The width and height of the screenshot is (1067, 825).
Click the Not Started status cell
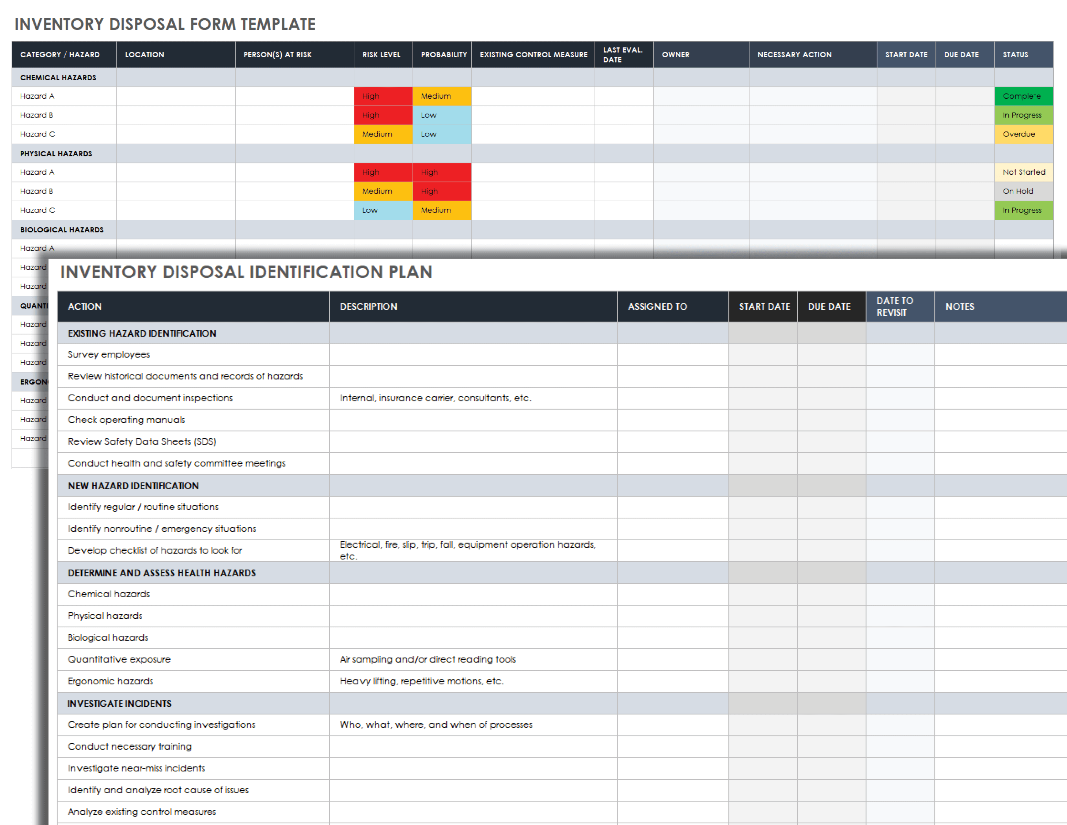point(1023,172)
